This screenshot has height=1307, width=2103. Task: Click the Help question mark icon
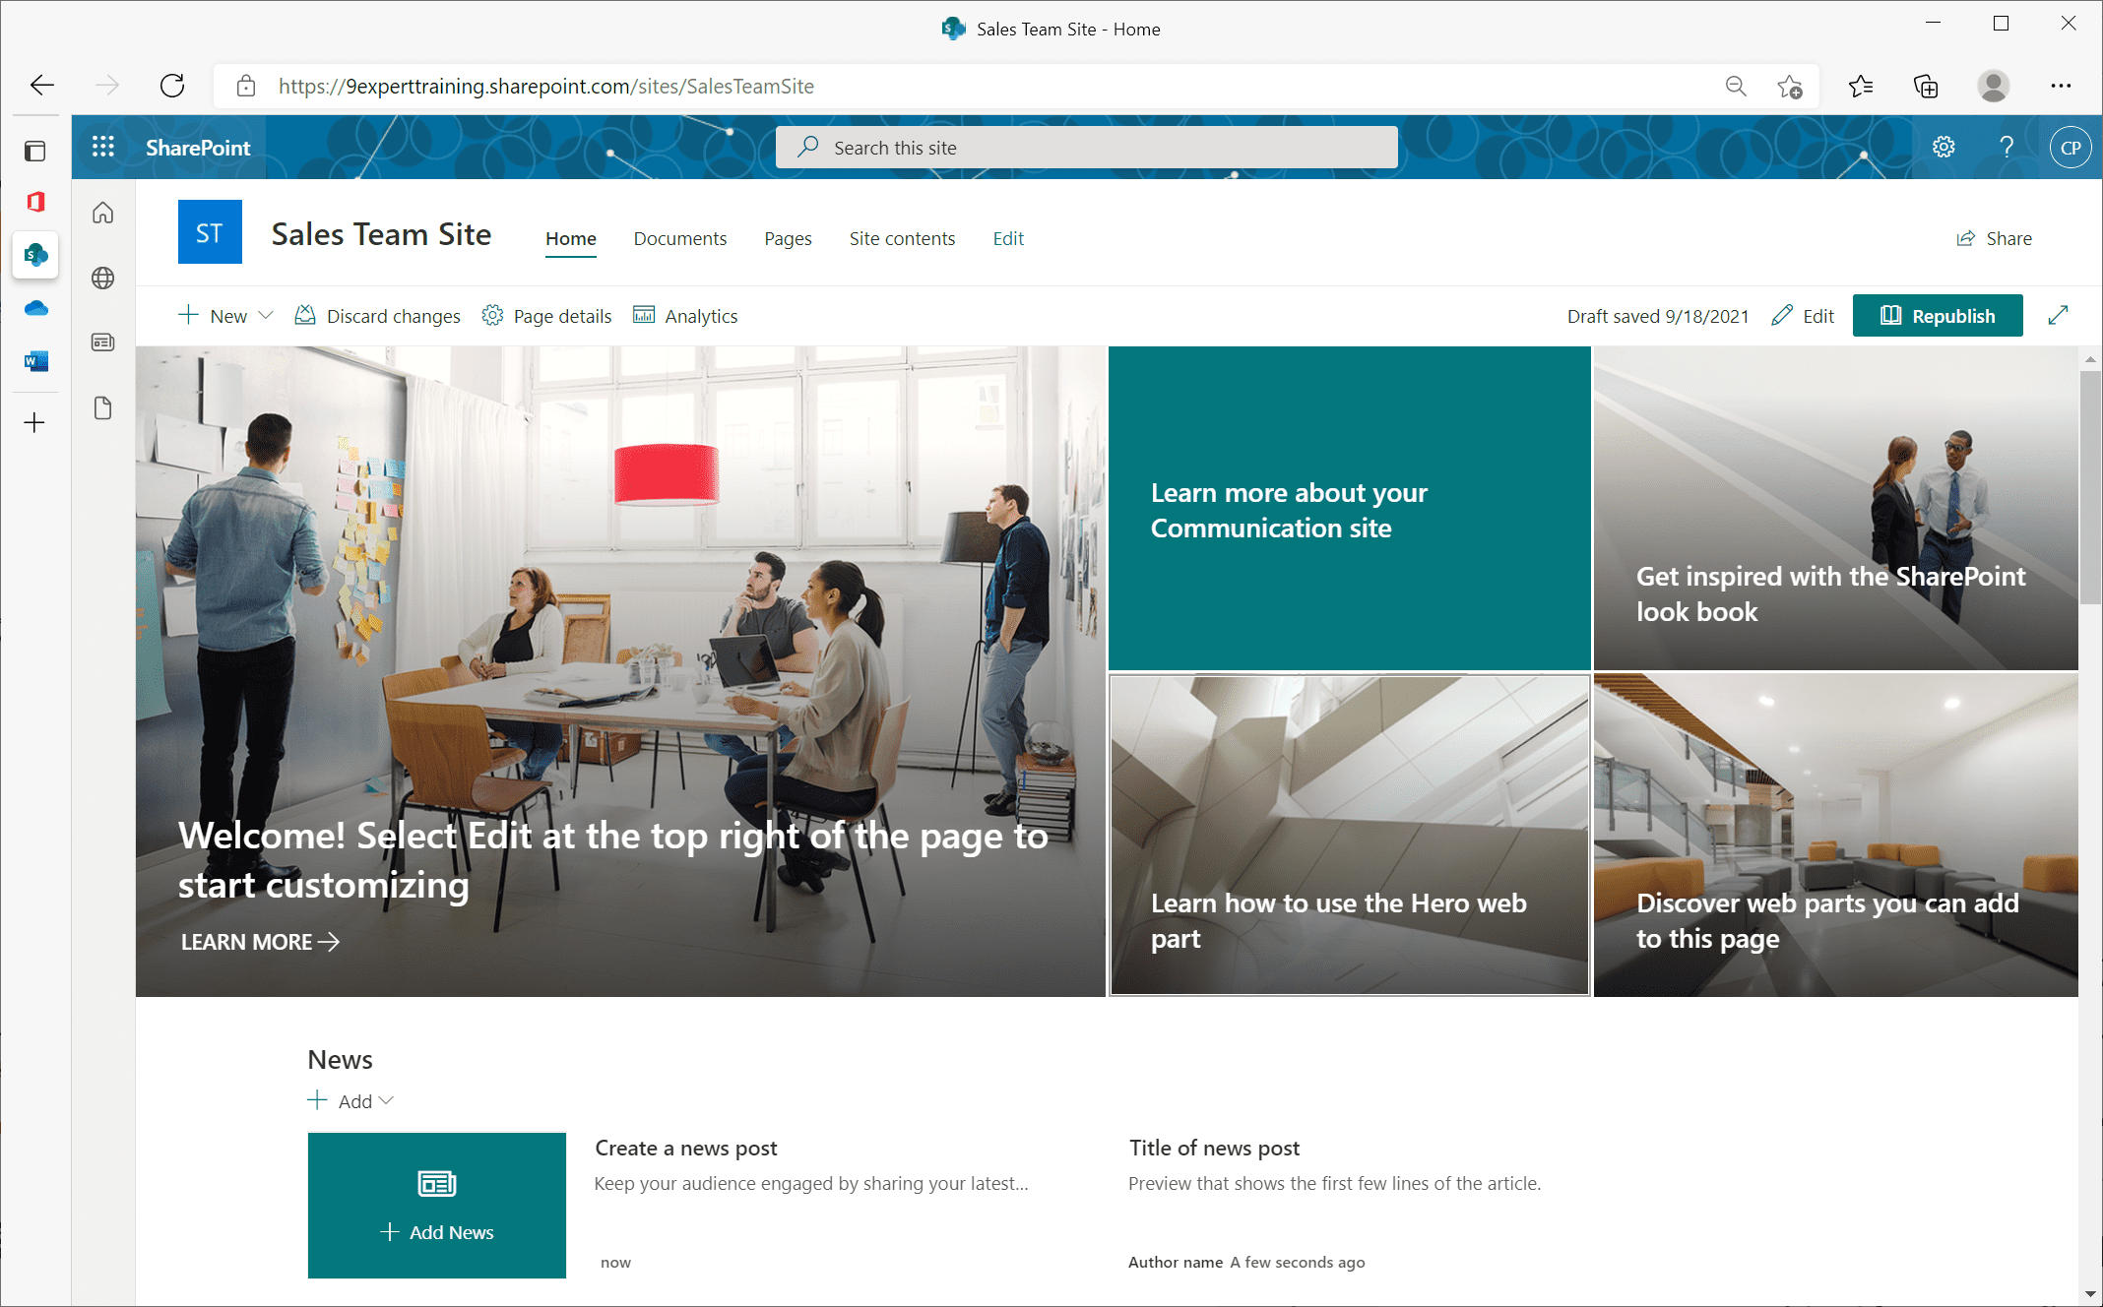click(2007, 146)
